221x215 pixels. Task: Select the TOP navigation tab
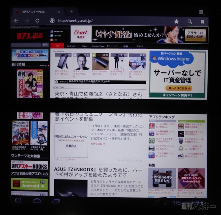pyautogui.click(x=57, y=46)
